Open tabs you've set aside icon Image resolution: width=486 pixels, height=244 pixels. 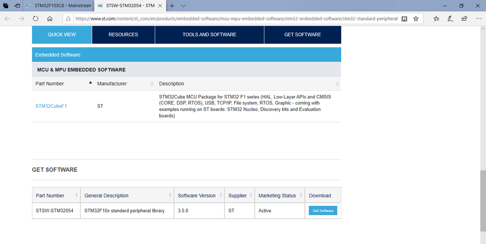[x=5, y=5]
